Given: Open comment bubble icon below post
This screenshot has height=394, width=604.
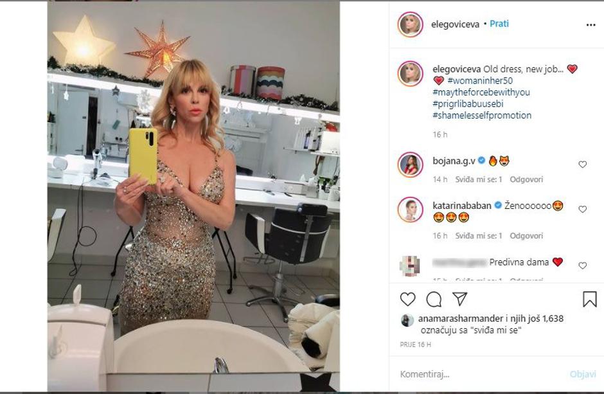Looking at the screenshot, I should pos(434,300).
